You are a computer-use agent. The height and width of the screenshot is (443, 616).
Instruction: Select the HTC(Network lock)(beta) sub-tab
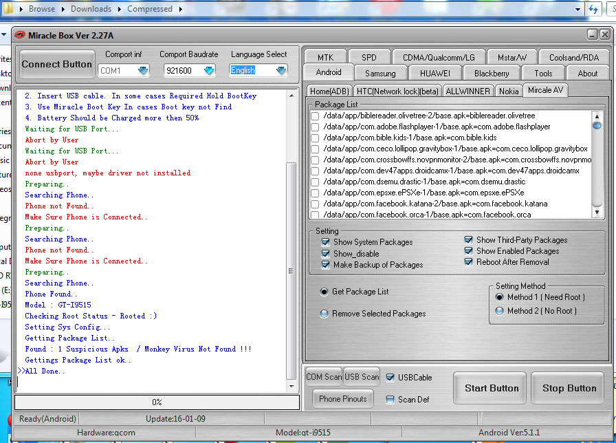[397, 91]
